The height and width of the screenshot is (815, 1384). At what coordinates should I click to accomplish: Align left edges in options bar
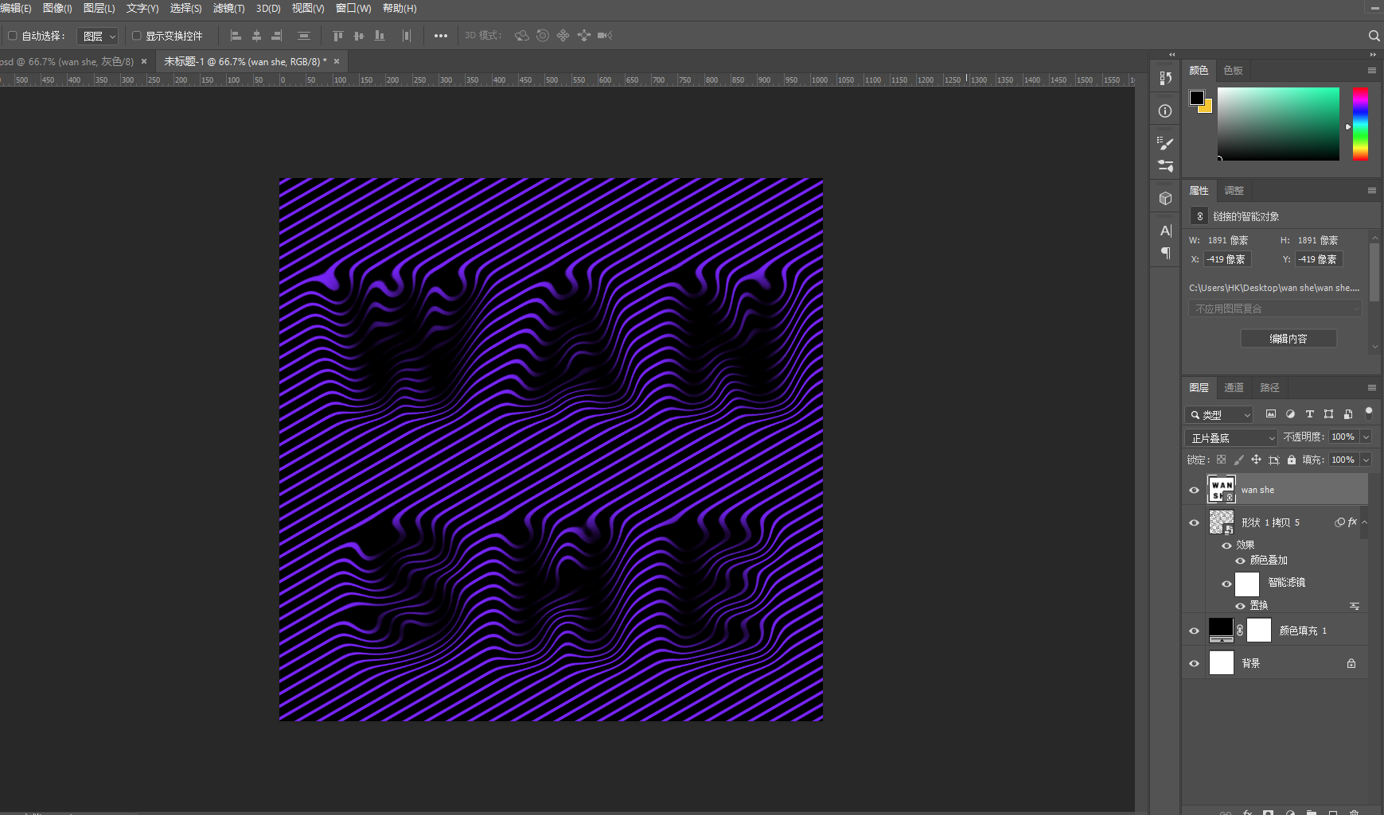tap(236, 36)
